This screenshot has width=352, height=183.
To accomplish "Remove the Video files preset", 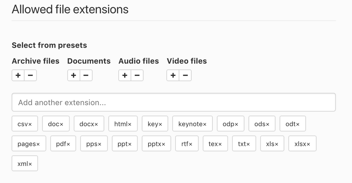I will pos(185,75).
